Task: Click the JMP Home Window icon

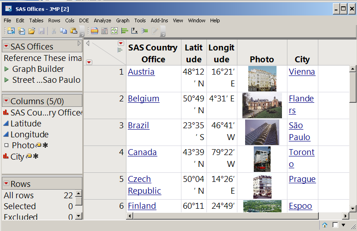Action: [x=325, y=225]
